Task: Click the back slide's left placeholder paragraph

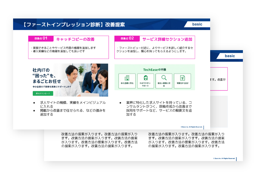Action: click(x=99, y=140)
